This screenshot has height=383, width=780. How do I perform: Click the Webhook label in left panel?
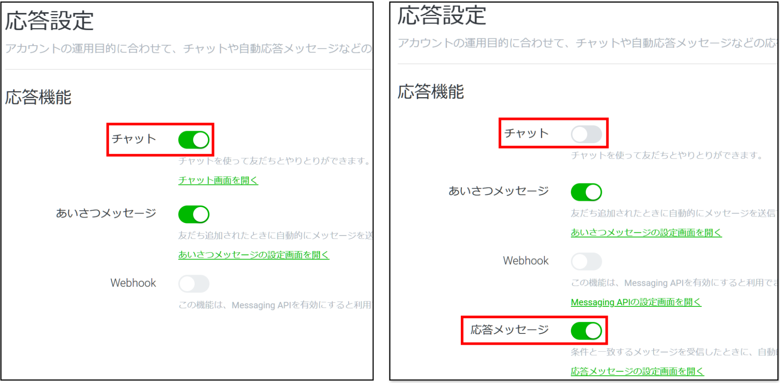click(x=133, y=283)
